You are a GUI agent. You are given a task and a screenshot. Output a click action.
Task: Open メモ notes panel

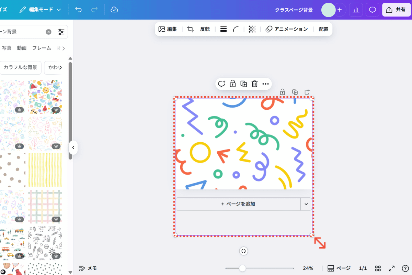point(88,268)
